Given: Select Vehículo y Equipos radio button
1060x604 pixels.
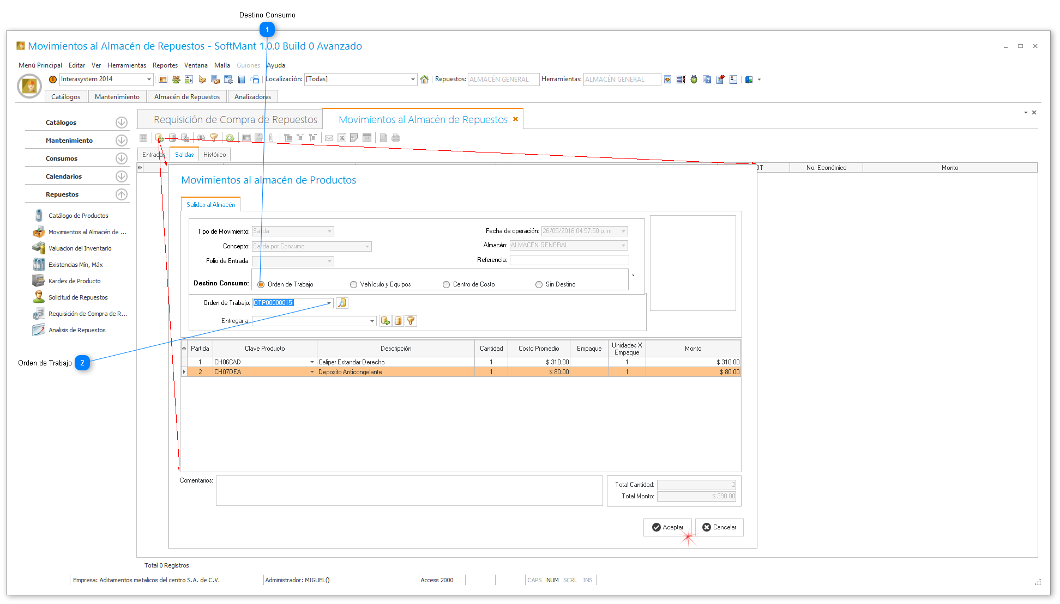Looking at the screenshot, I should point(354,284).
